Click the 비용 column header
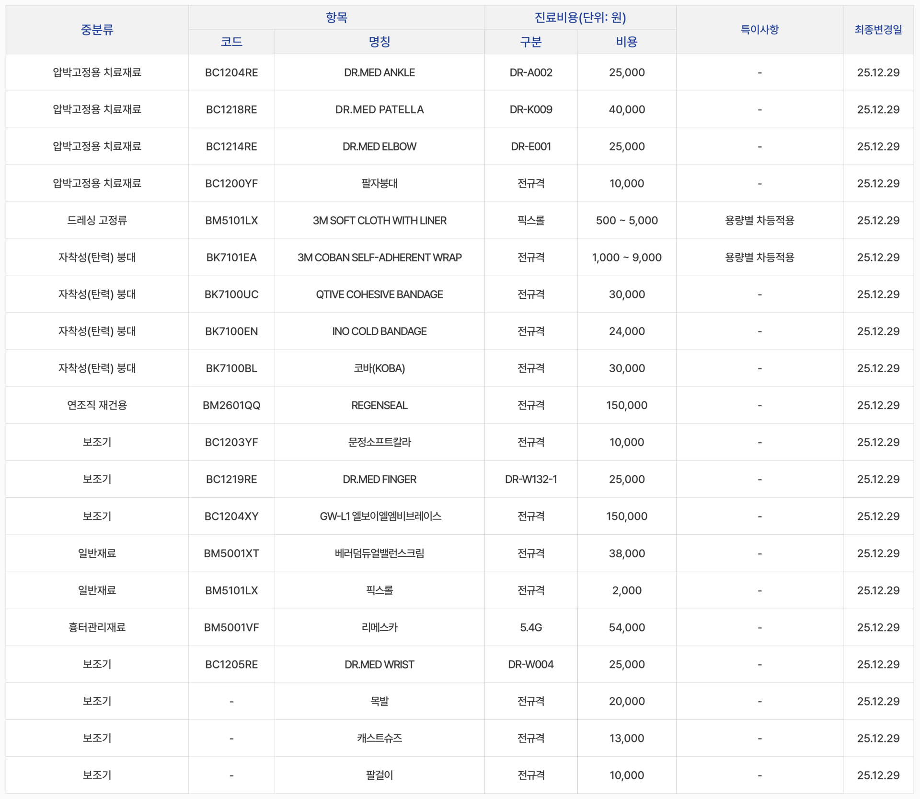 [626, 42]
